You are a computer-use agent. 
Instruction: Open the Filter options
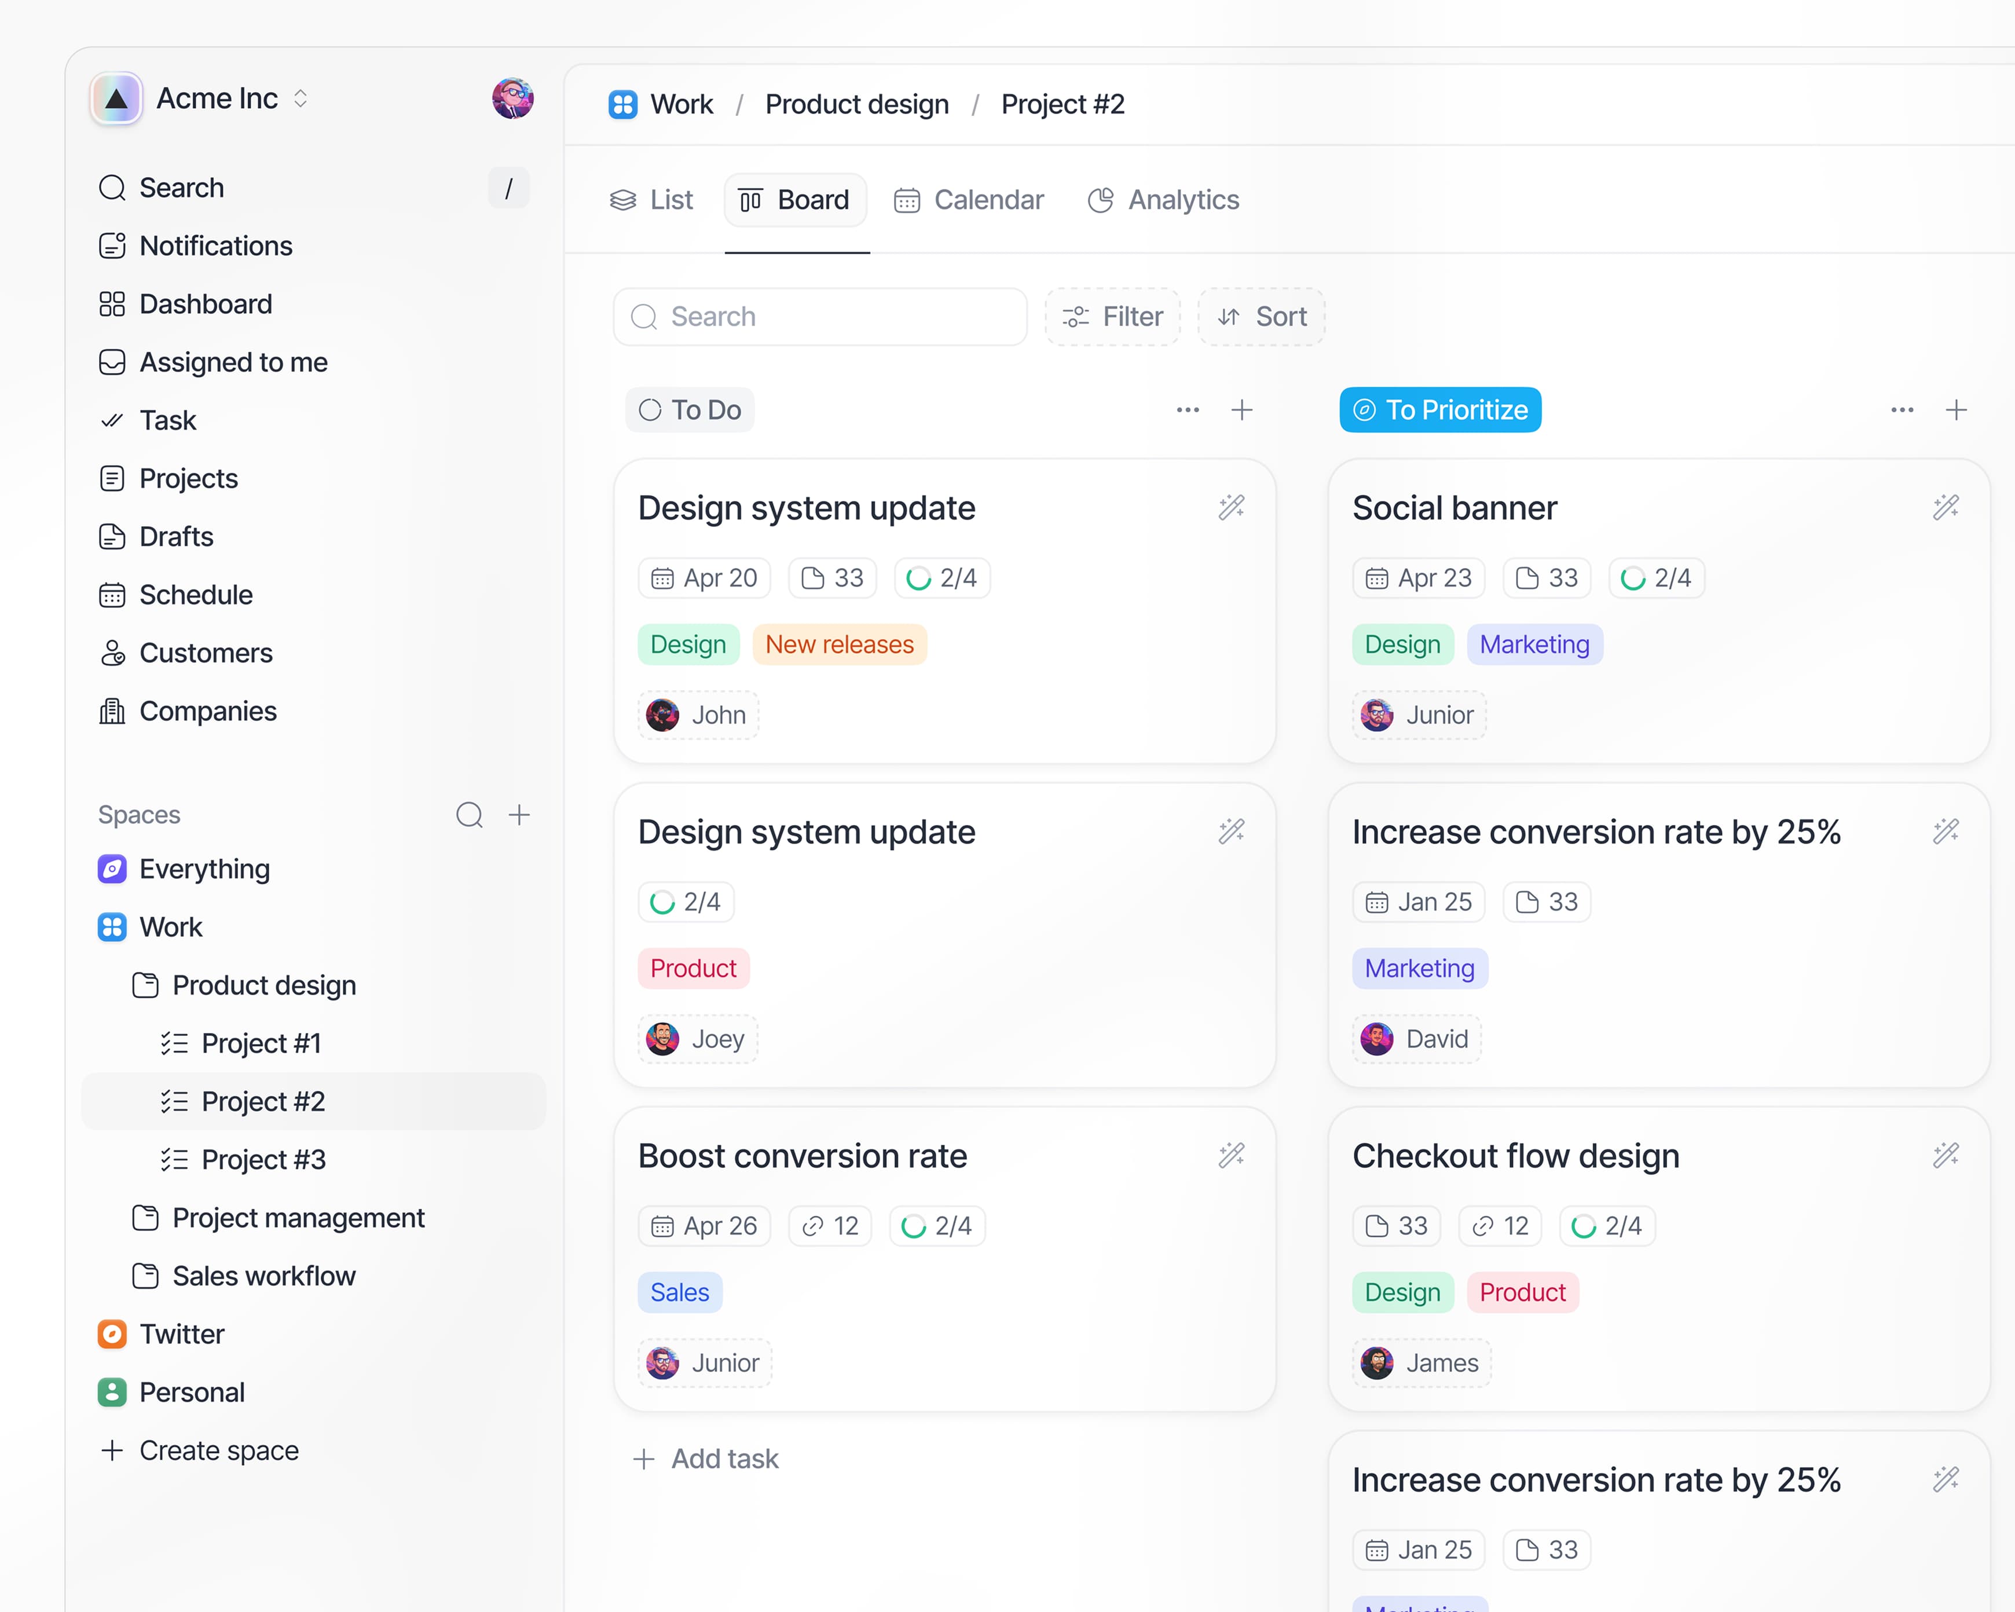[1112, 317]
